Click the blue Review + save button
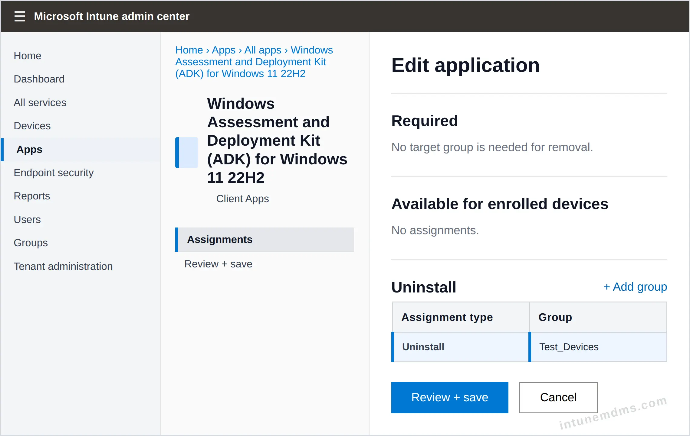Image resolution: width=690 pixels, height=436 pixels. pos(450,398)
